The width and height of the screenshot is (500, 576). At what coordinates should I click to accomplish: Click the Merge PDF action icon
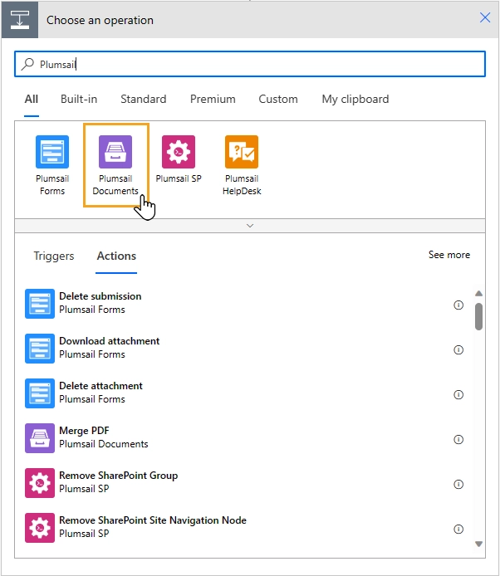(x=40, y=438)
